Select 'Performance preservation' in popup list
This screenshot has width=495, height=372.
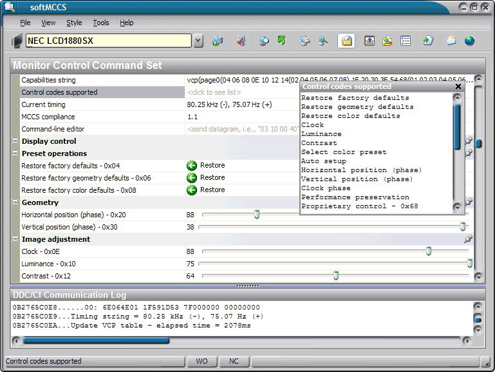coord(355,197)
